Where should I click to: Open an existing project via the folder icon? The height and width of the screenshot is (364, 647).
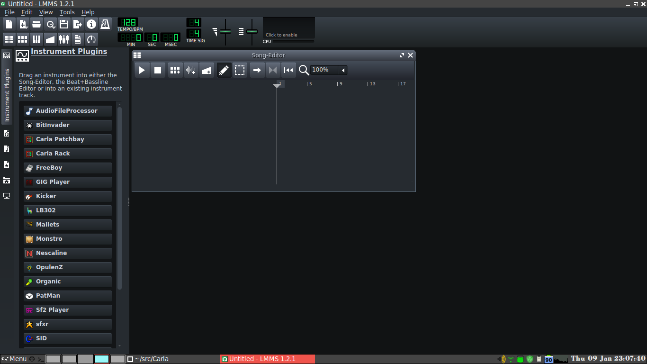tap(36, 24)
